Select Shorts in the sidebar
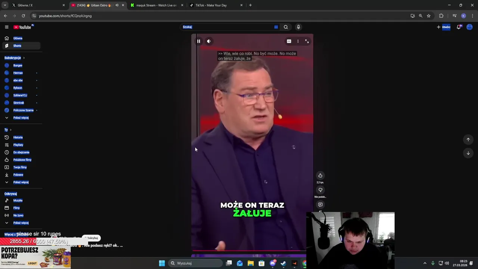The image size is (478, 269). 21,46
